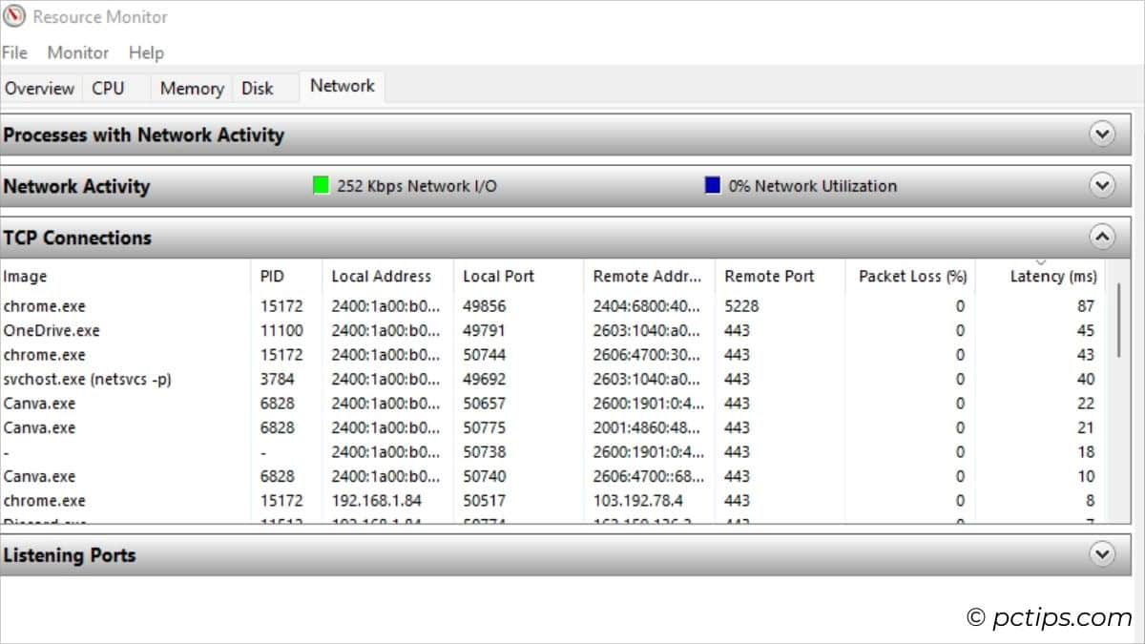This screenshot has height=644, width=1145.
Task: Open the Help menu
Action: point(146,52)
